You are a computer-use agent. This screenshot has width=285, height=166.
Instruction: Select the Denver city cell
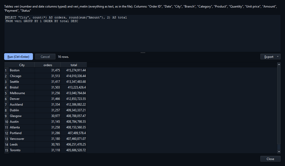[22, 99]
